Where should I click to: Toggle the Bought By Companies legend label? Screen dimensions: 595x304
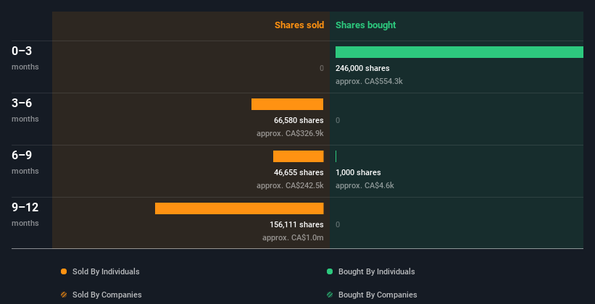coord(378,295)
